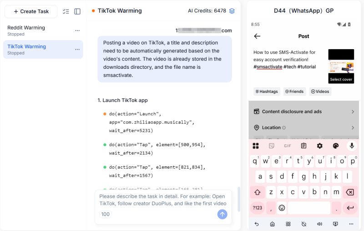Tap the Videos chip

[x=320, y=92]
